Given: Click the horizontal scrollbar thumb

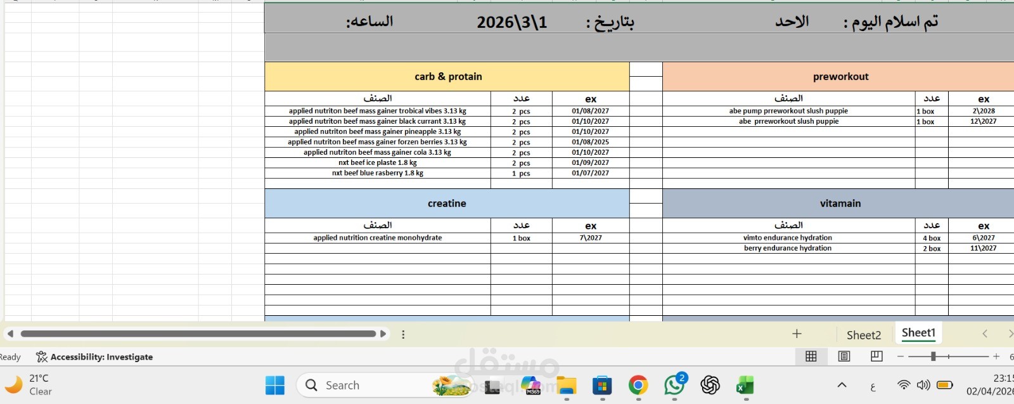Looking at the screenshot, I should [198, 334].
